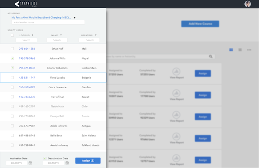Expand the assigned course dropdown arrow

click(x=75, y=18)
